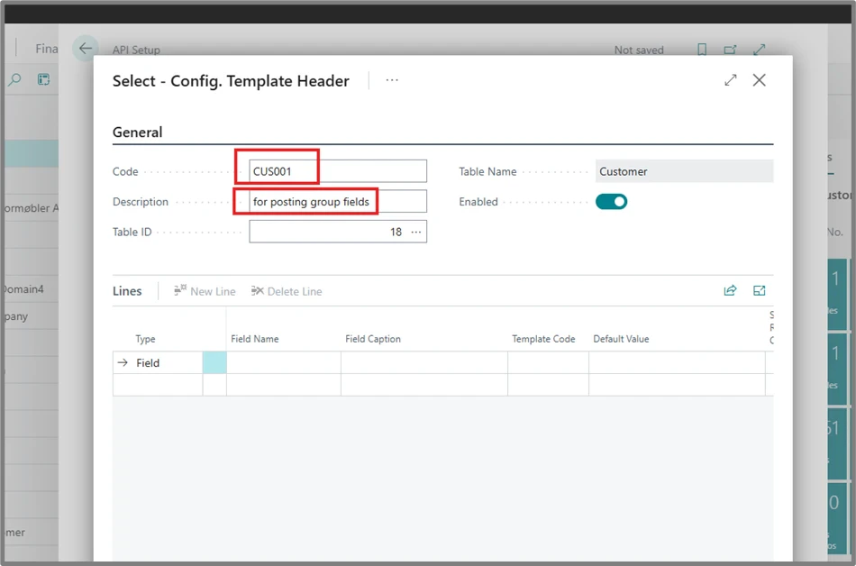Sort by the Type column header
Image resolution: width=856 pixels, height=566 pixels.
click(145, 339)
